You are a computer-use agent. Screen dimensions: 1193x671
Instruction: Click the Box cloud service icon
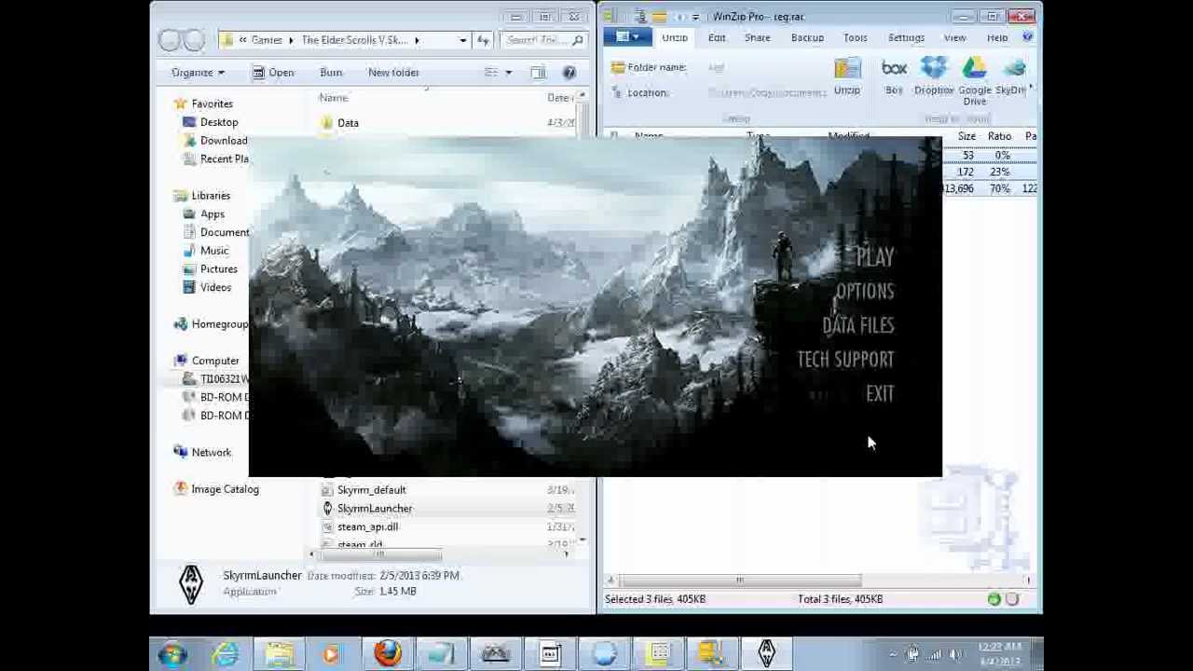(x=894, y=75)
